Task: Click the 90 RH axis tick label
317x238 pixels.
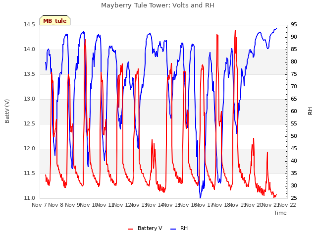Action: [294, 37]
